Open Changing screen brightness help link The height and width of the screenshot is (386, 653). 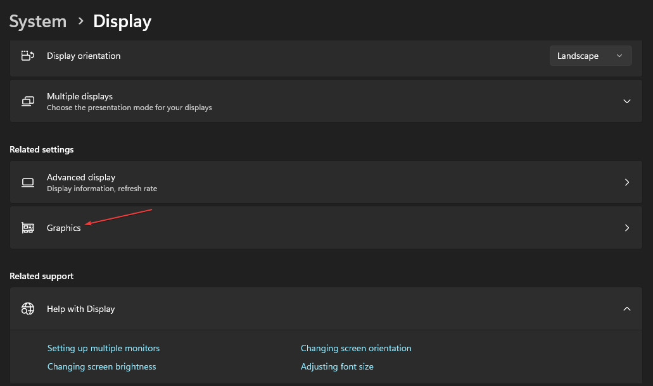[101, 366]
